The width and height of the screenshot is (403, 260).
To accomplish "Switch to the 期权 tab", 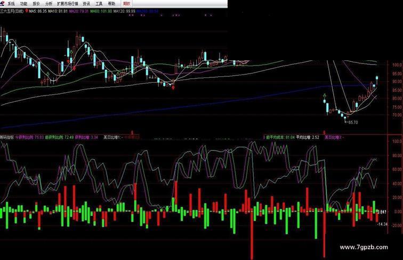I will (x=127, y=4).
